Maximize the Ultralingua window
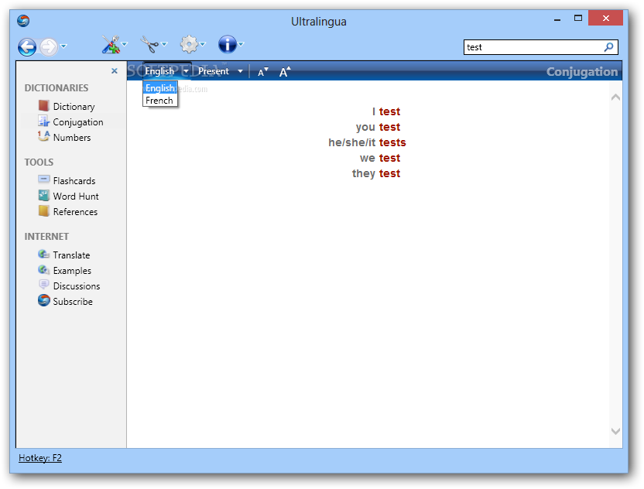This screenshot has height=489, width=644. (578, 18)
